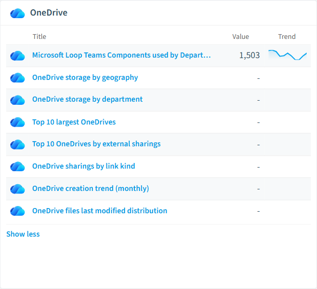Click the cloud icon beside OneDrive storage by geography
This screenshot has height=289, width=317.
point(18,78)
